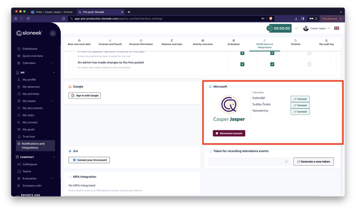Click the attendance token field

point(250,161)
